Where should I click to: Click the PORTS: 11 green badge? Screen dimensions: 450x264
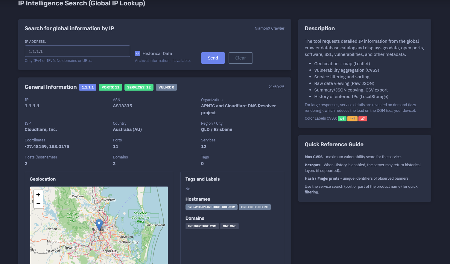pyautogui.click(x=110, y=87)
